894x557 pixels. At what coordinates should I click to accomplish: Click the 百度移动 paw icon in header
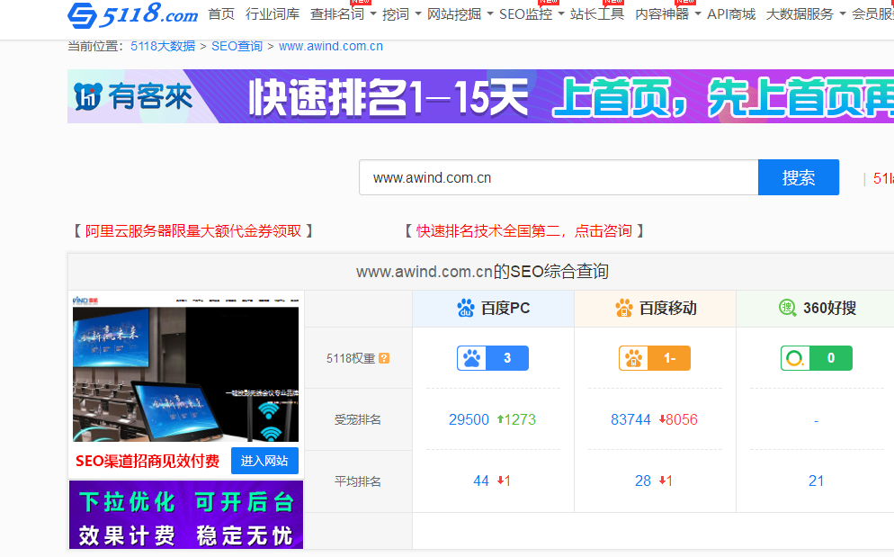point(624,308)
